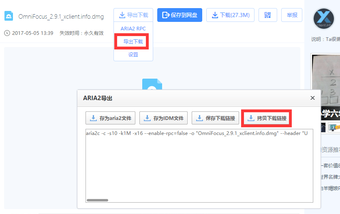The image size is (340, 214).
Task: Open the 导出下载 dropdown button
Action: pos(133,15)
